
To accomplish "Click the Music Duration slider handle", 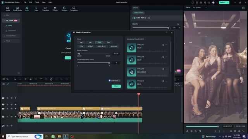I will pos(79,54).
